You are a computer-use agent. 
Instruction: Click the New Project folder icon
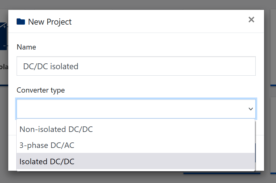click(x=21, y=22)
